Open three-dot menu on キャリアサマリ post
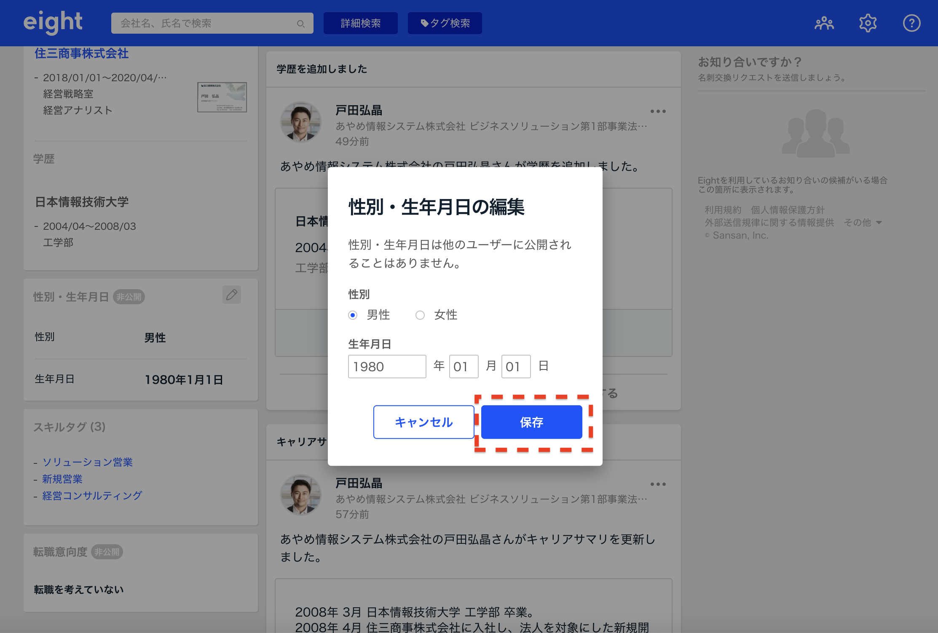Viewport: 938px width, 633px height. click(x=658, y=484)
